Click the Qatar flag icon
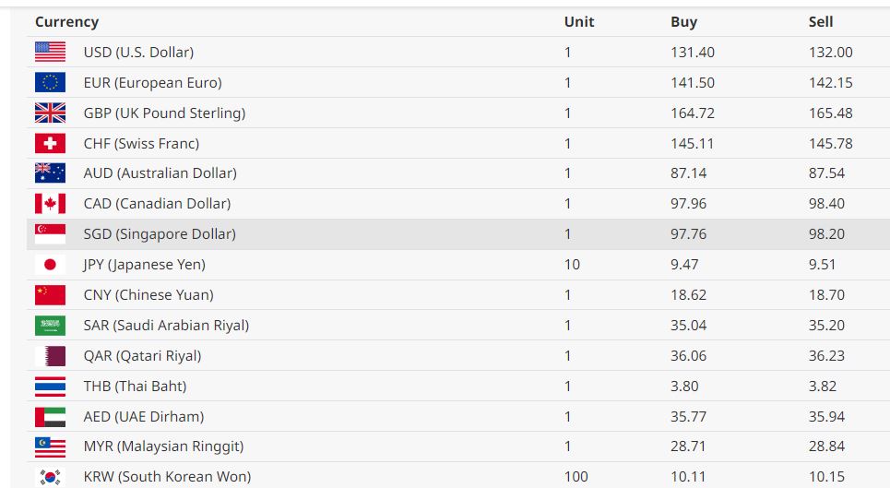The image size is (890, 488). click(x=50, y=356)
